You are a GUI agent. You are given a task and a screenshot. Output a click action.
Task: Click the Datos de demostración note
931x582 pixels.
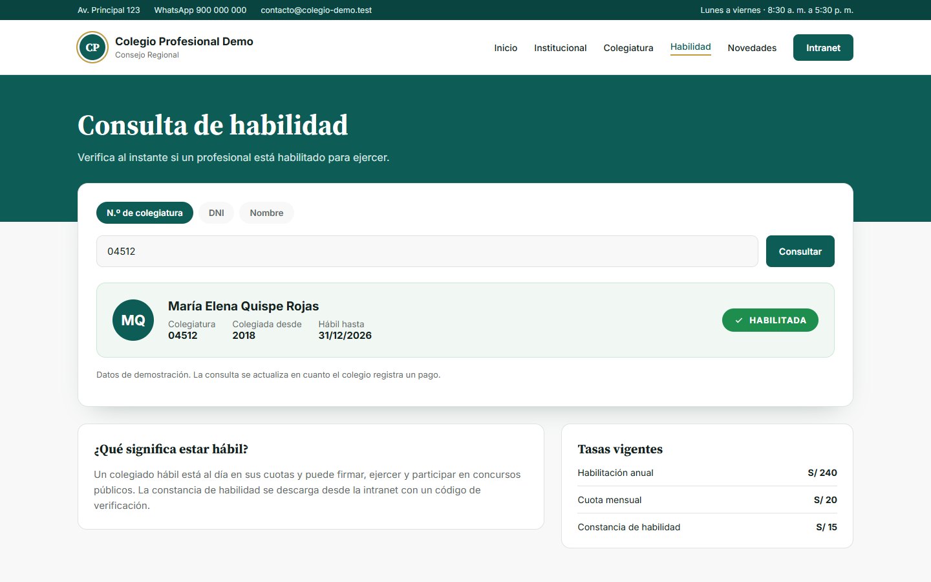tap(268, 374)
